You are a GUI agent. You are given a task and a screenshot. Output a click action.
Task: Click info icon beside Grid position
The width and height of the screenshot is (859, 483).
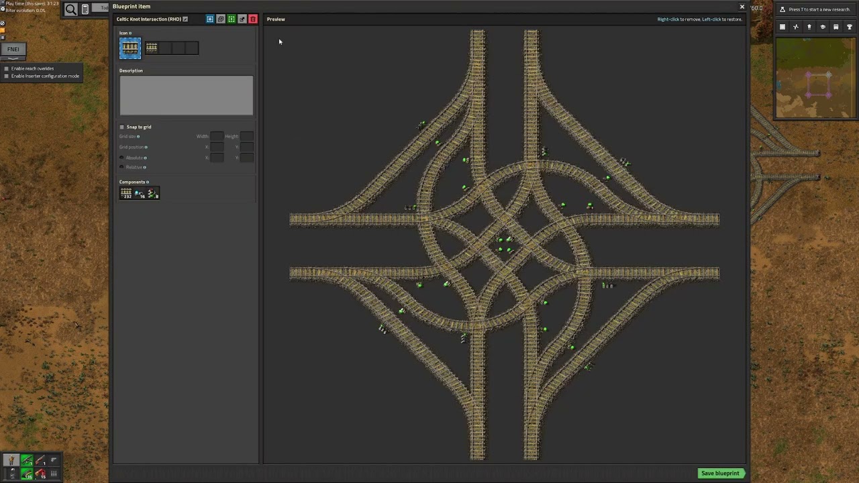(x=146, y=147)
